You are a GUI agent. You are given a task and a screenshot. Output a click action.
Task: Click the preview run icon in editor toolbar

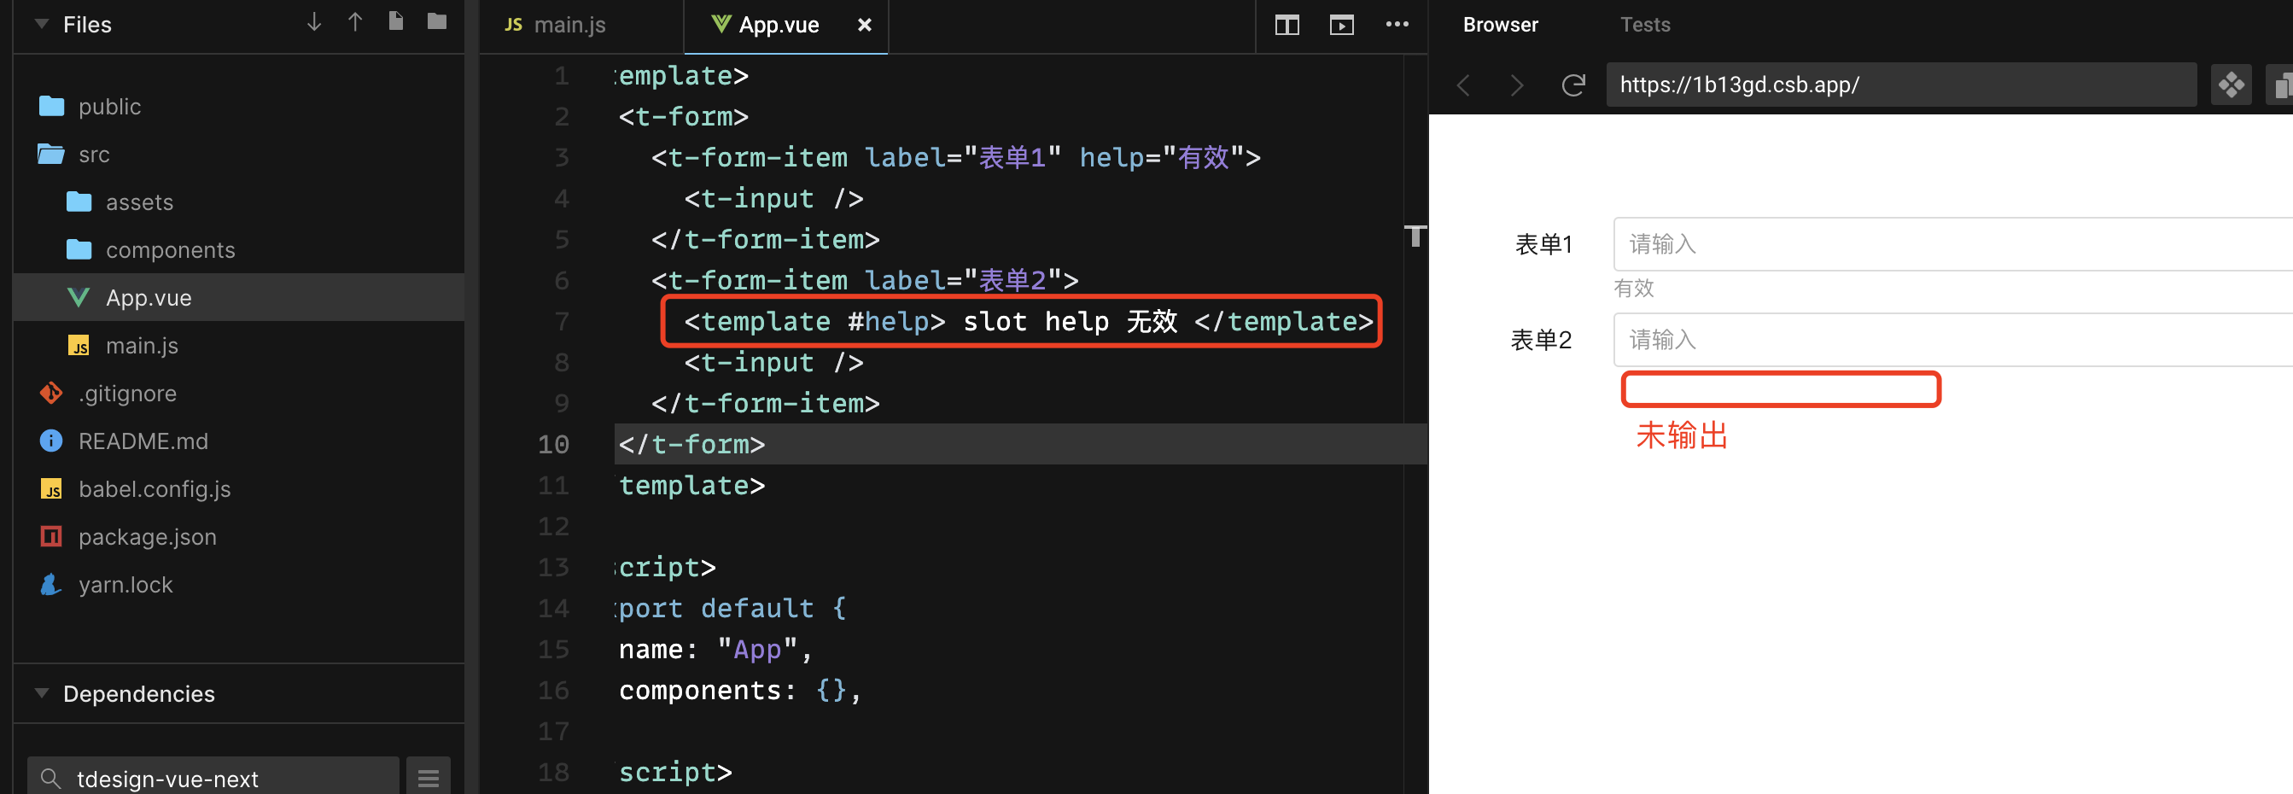tap(1341, 25)
